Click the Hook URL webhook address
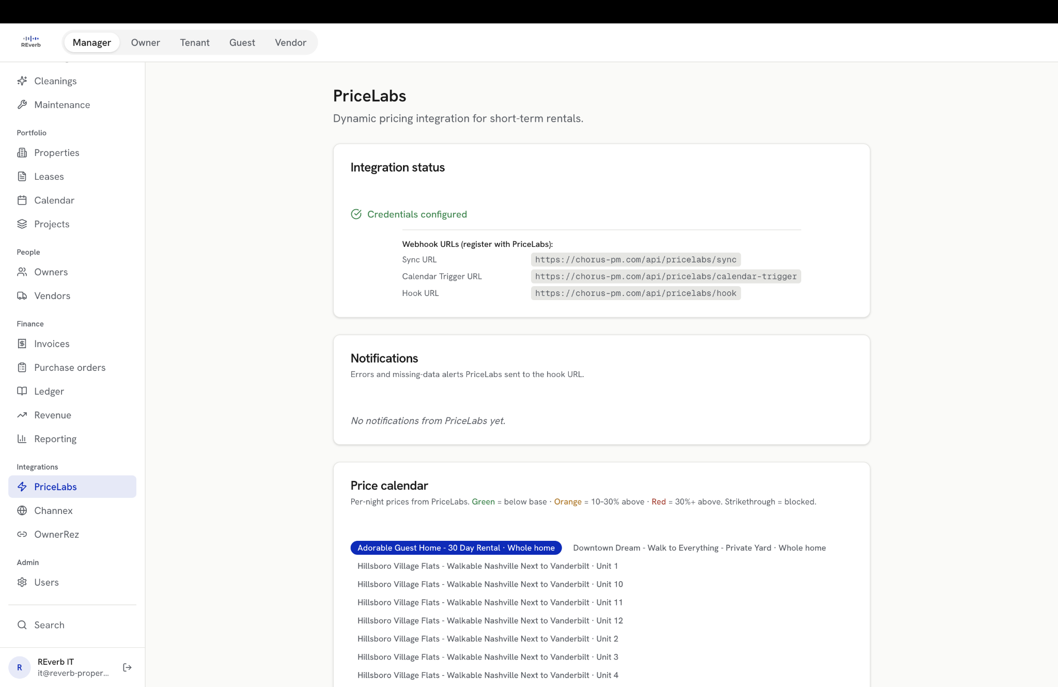This screenshot has height=687, width=1058. click(x=636, y=293)
